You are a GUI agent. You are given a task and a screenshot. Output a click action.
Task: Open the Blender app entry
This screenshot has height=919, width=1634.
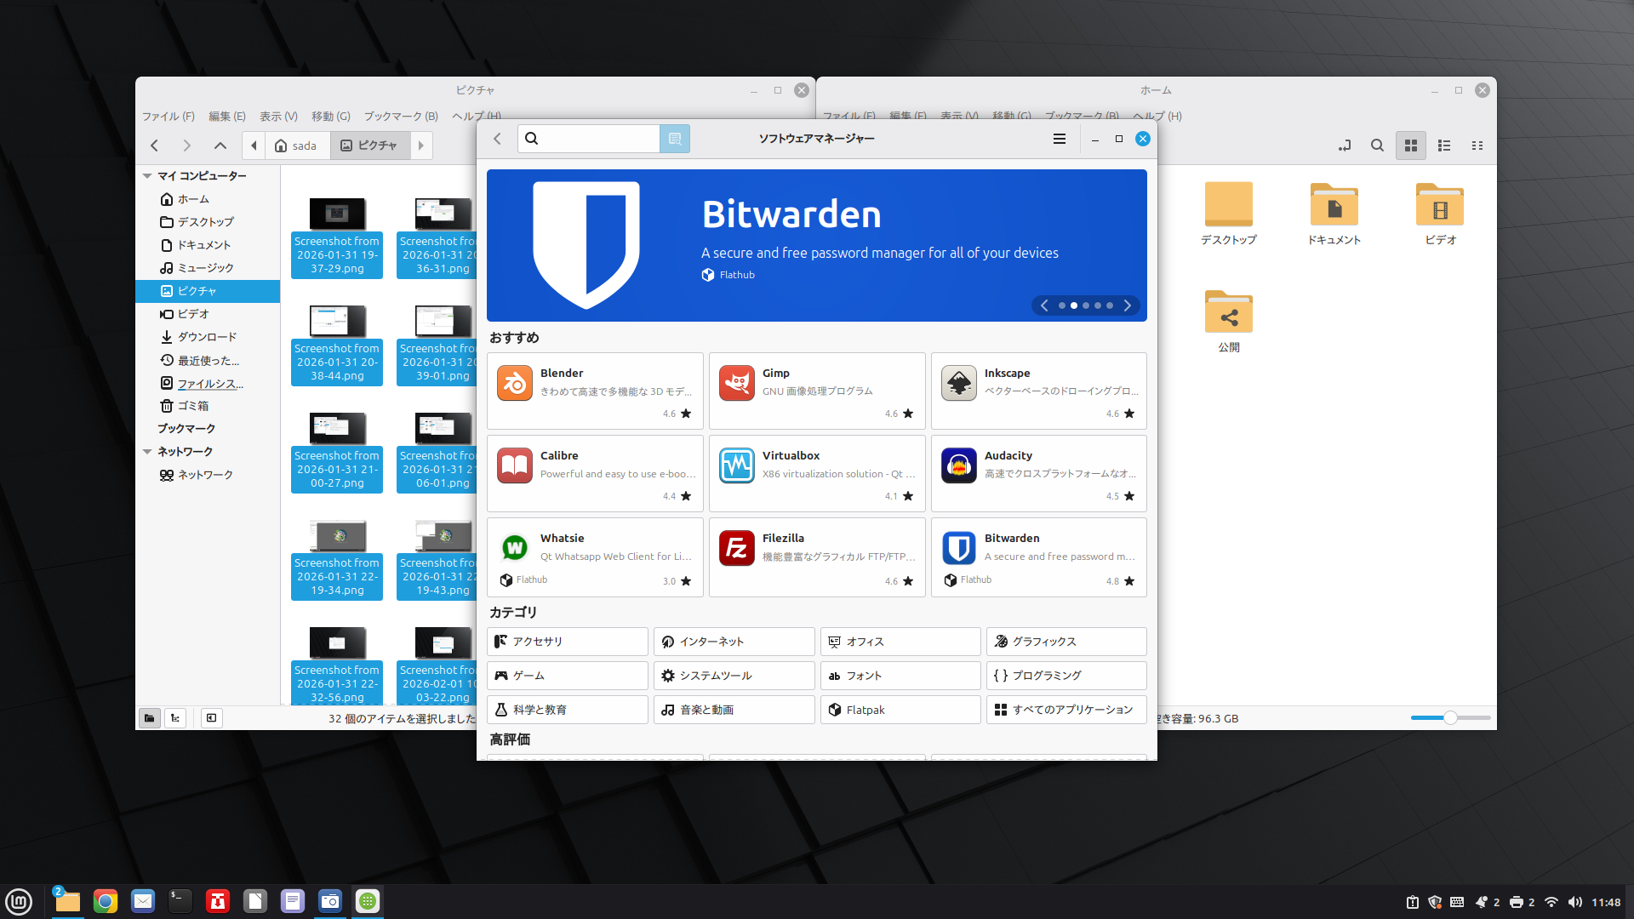[x=595, y=391]
